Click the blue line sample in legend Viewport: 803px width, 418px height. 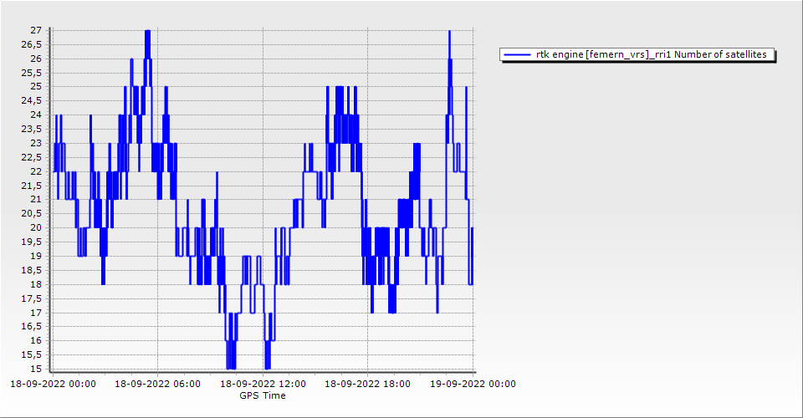click(x=518, y=54)
